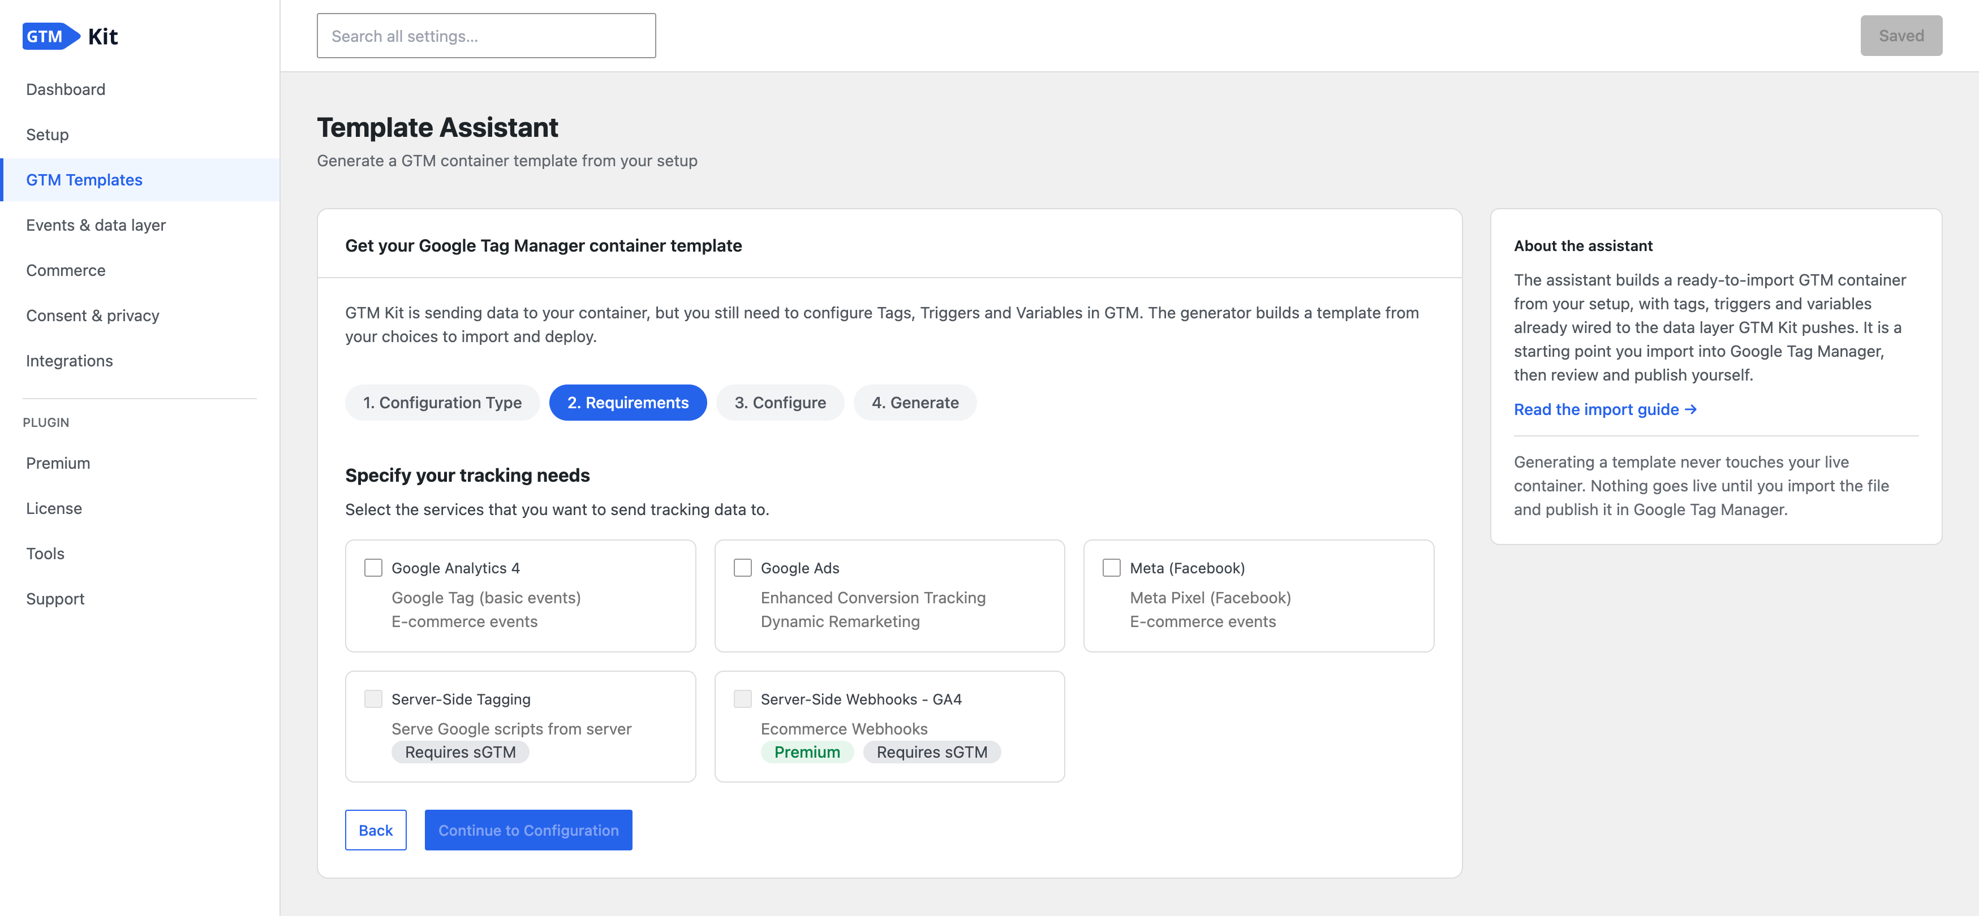Viewport: 1979px width, 916px height.
Task: Switch to step 1 Configuration Type
Action: click(442, 403)
